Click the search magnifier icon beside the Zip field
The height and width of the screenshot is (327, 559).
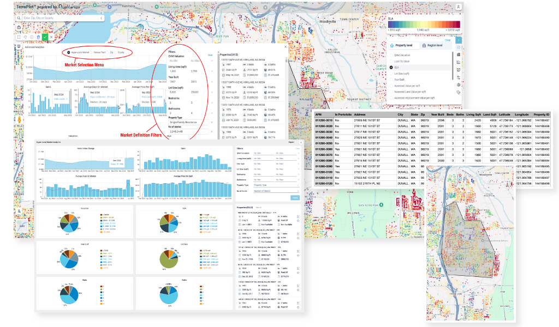(x=19, y=18)
